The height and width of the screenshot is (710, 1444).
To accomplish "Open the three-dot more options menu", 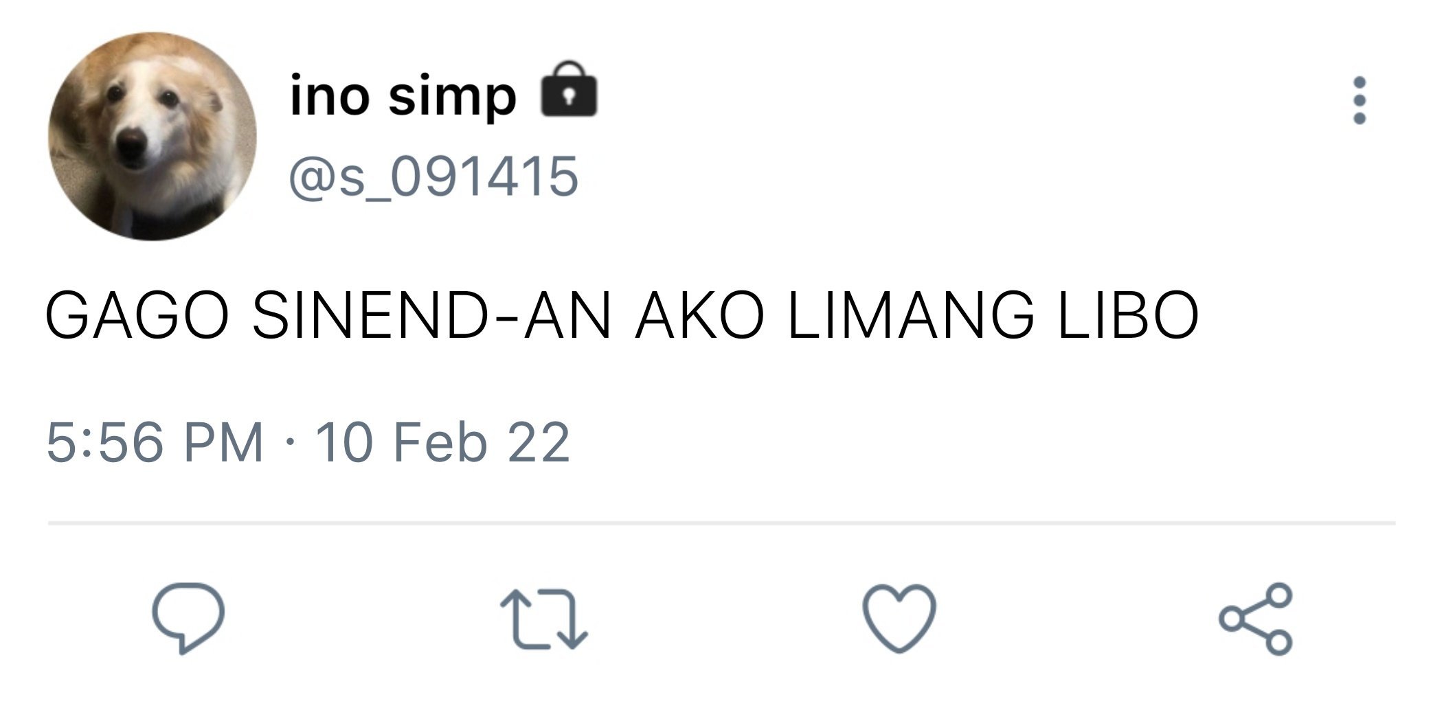I will point(1359,100).
